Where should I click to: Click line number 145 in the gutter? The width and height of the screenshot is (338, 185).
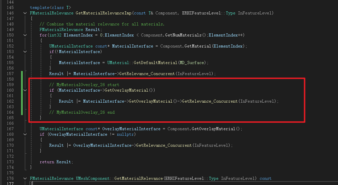click(10, 8)
